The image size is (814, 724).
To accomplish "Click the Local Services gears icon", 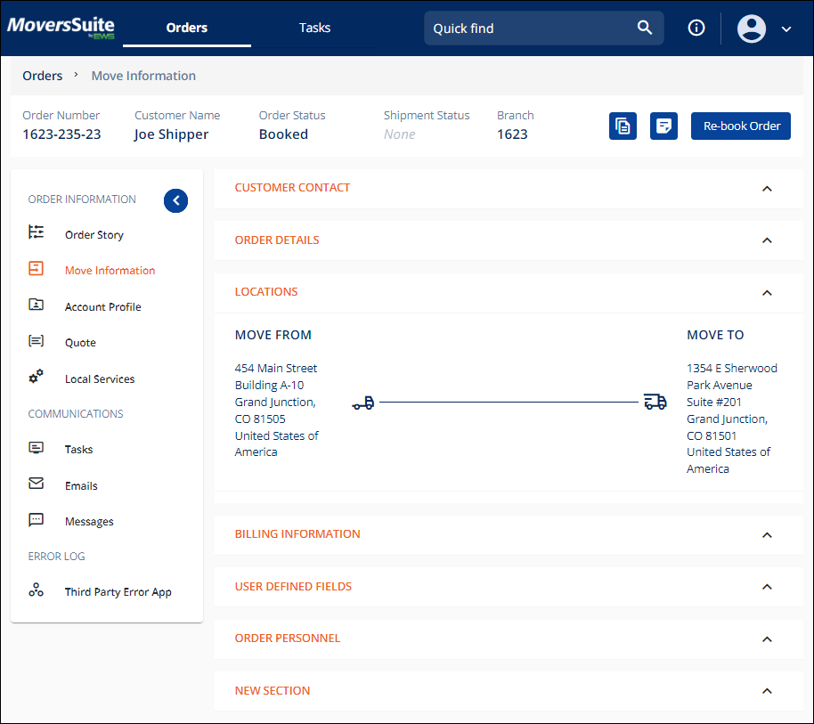I will (x=36, y=378).
